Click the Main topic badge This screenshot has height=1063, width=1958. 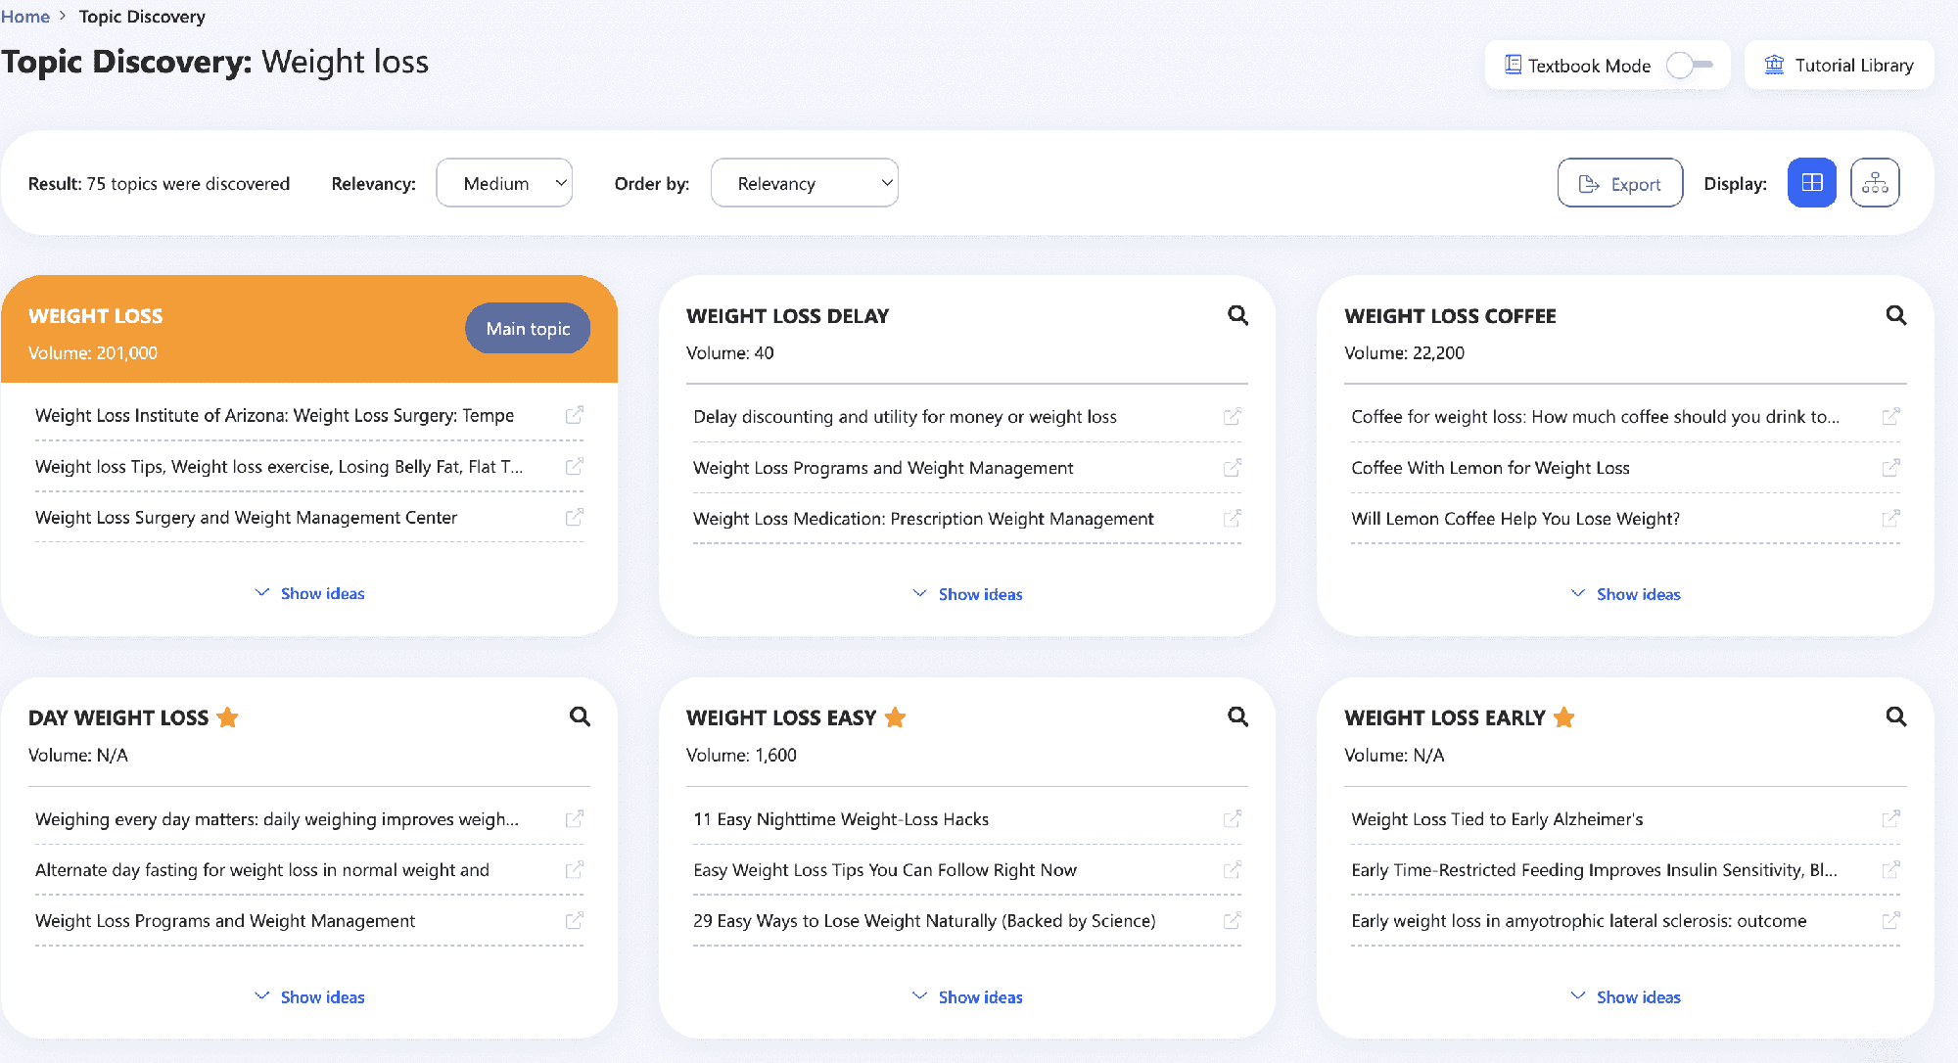click(x=528, y=329)
